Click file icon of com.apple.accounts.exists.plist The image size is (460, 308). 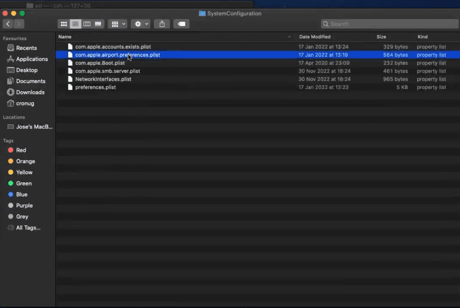(70, 47)
